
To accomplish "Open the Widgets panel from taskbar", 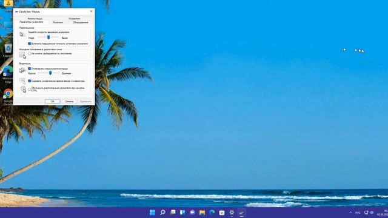I will coord(182,213).
